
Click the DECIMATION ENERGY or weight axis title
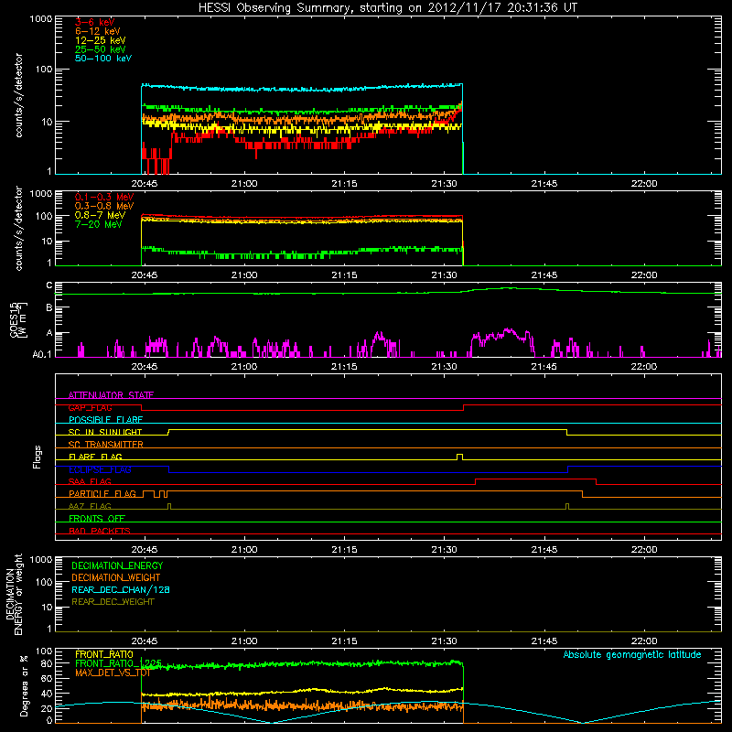14,594
